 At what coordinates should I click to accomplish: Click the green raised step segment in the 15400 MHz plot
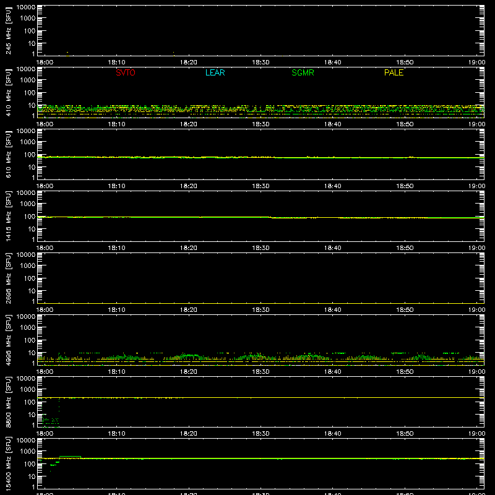click(x=70, y=457)
